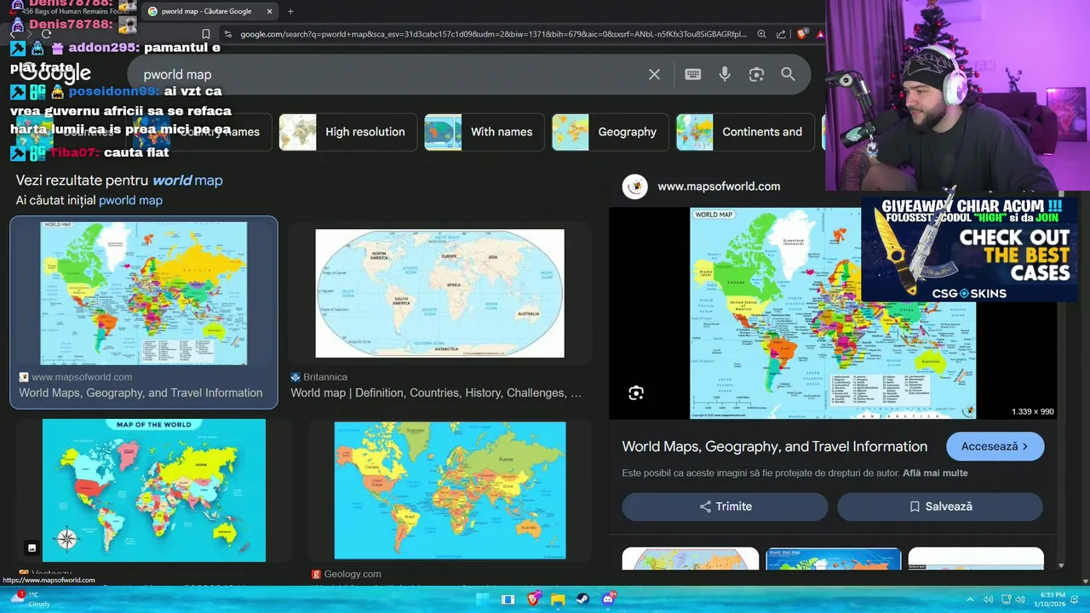Click Salvează save button
This screenshot has width=1090, height=613.
pos(939,507)
